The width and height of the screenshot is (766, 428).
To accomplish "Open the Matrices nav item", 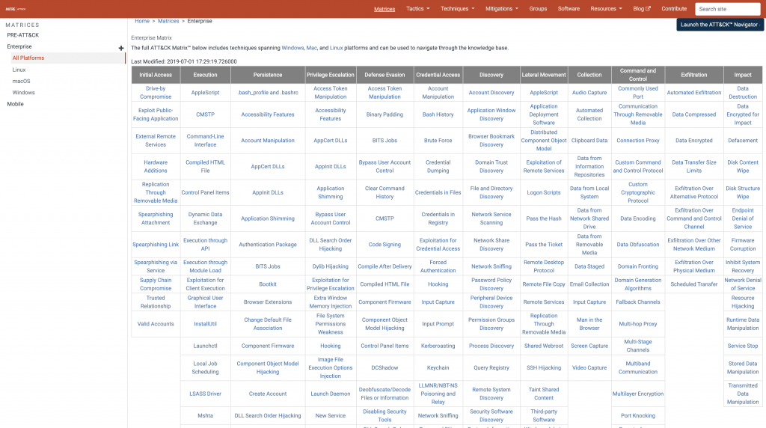I will (384, 9).
